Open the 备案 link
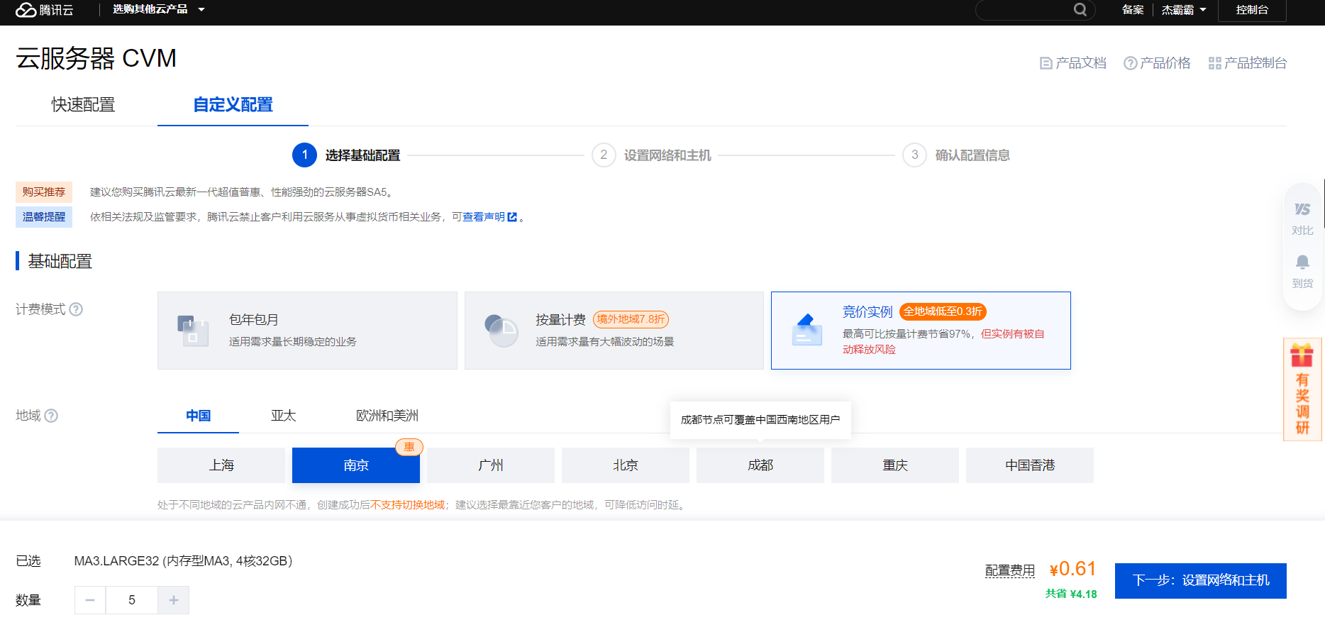The image size is (1325, 637). (1133, 9)
